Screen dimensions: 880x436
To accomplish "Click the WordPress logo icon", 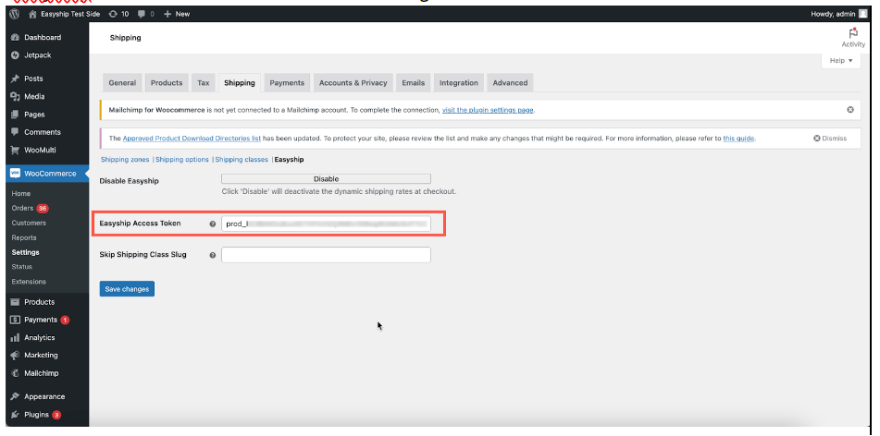I will 15,14.
